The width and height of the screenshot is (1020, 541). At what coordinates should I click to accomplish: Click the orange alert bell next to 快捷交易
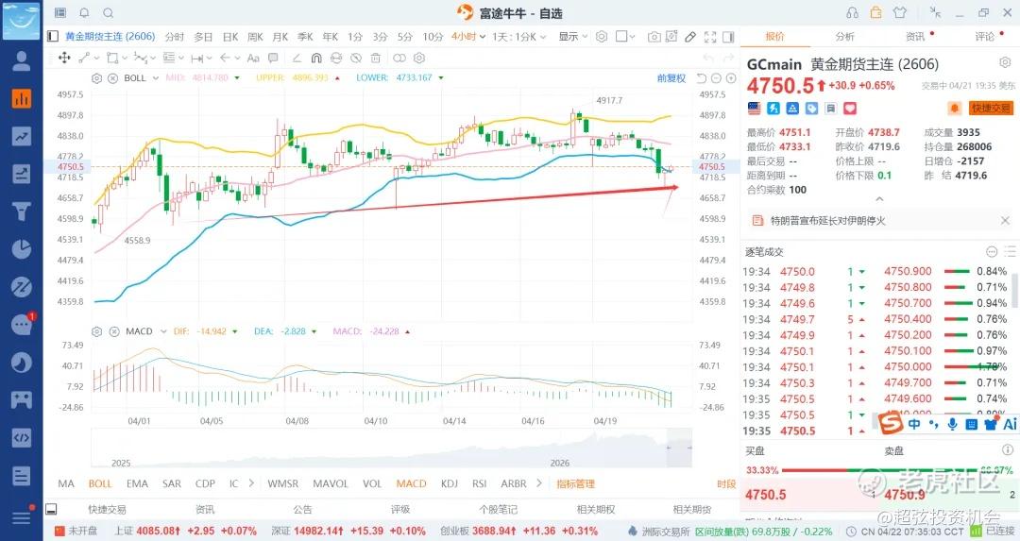tap(954, 108)
